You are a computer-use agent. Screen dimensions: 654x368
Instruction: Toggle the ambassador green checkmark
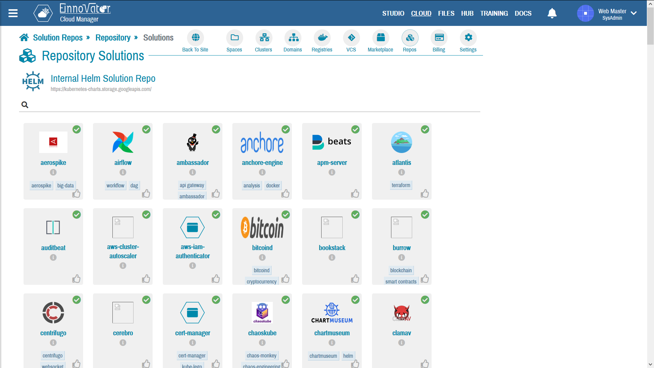tap(216, 129)
